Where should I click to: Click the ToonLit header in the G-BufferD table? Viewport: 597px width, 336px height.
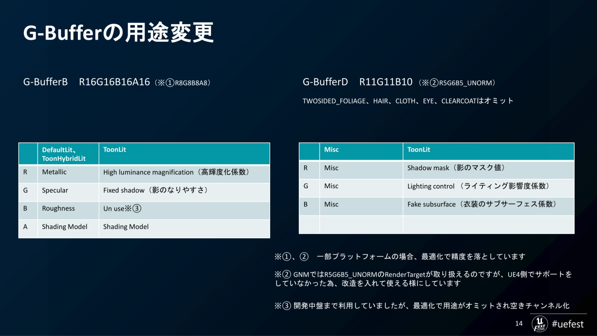pyautogui.click(x=419, y=150)
